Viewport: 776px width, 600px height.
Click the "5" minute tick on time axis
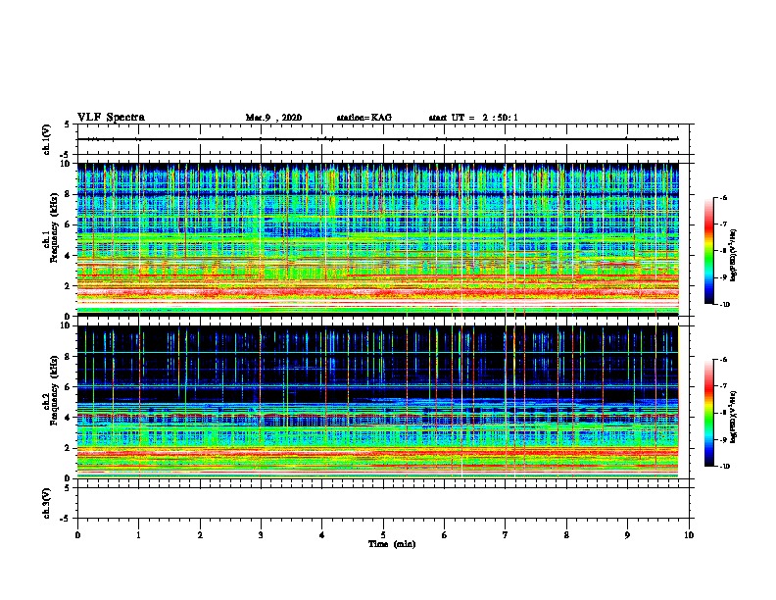tap(383, 535)
